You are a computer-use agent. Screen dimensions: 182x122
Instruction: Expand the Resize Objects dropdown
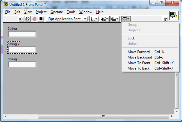(x=115, y=19)
